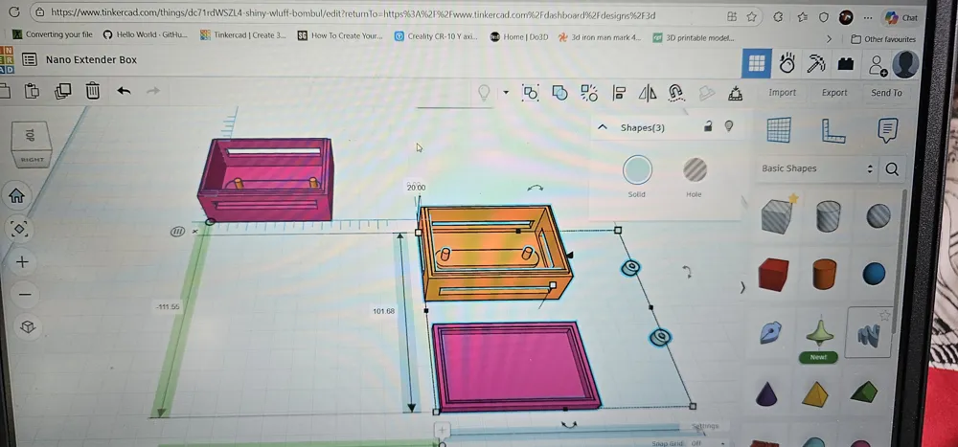Toggle the lock editing padlock icon
958x447 pixels.
click(708, 126)
